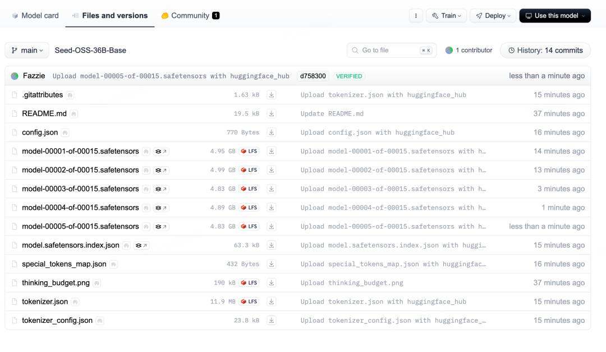
Task: Focus the Go to file search field
Action: click(392, 51)
